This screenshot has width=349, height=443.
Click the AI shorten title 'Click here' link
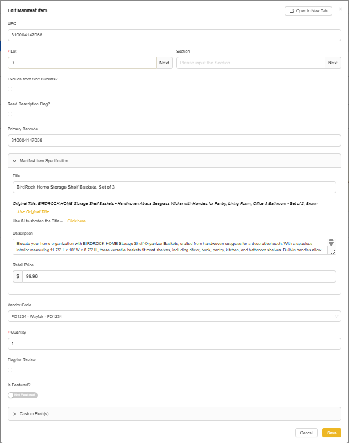click(77, 221)
